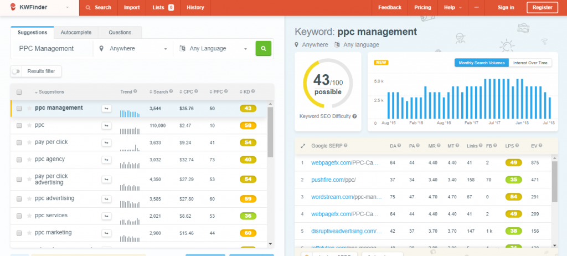Click the PPC Management keyword input field
The width and height of the screenshot is (567, 256).
point(52,49)
